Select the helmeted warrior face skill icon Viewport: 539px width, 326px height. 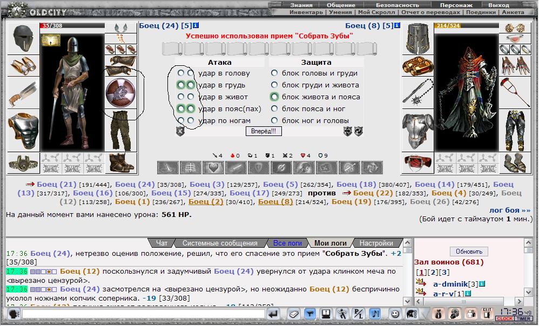pos(304,168)
